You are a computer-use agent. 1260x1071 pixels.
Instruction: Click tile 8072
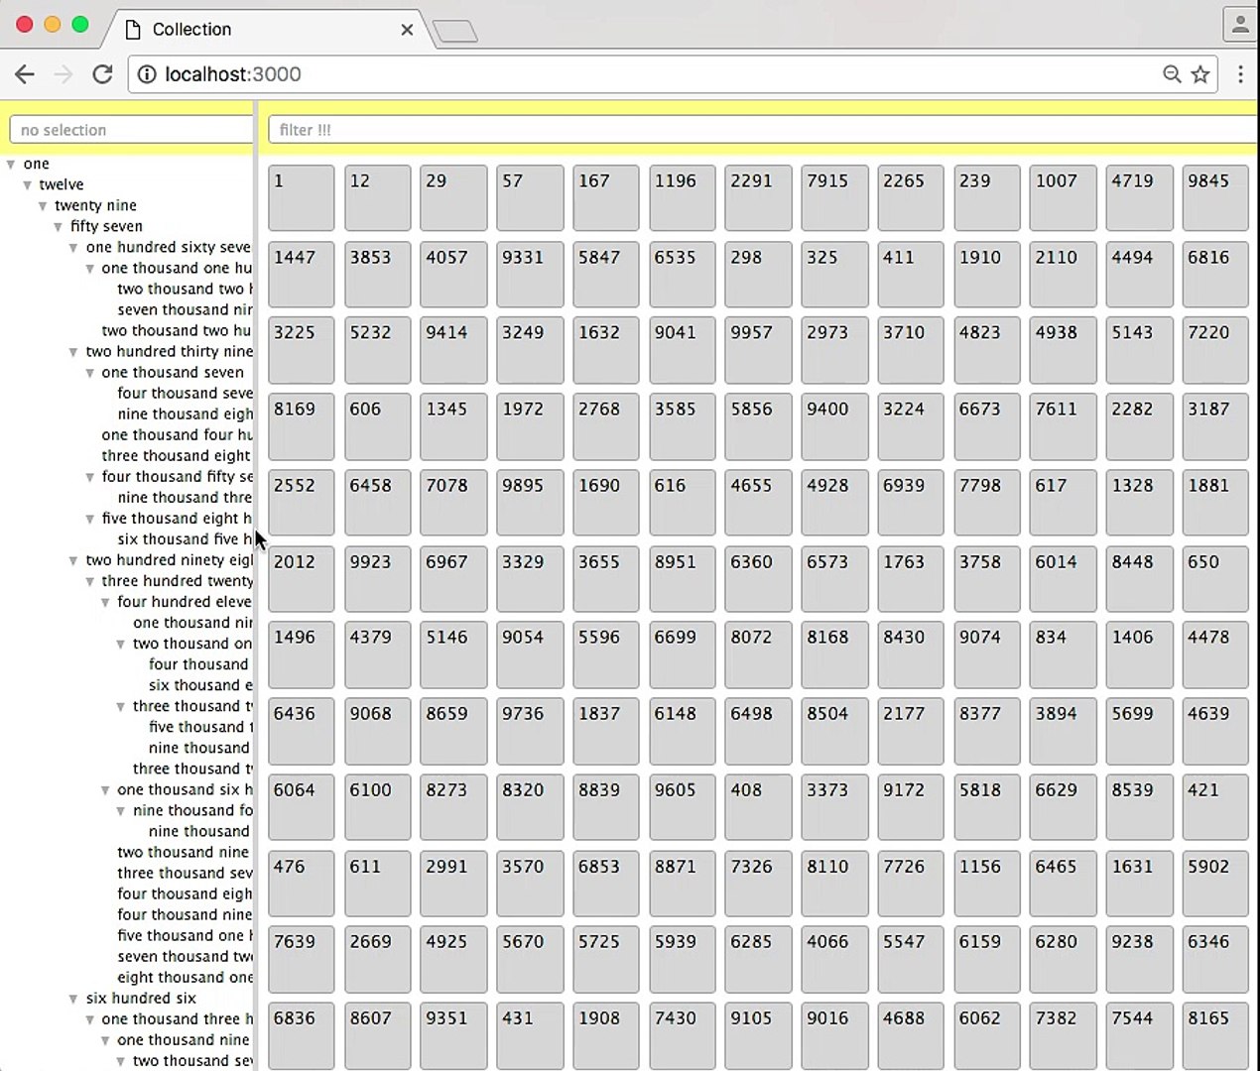tap(758, 654)
